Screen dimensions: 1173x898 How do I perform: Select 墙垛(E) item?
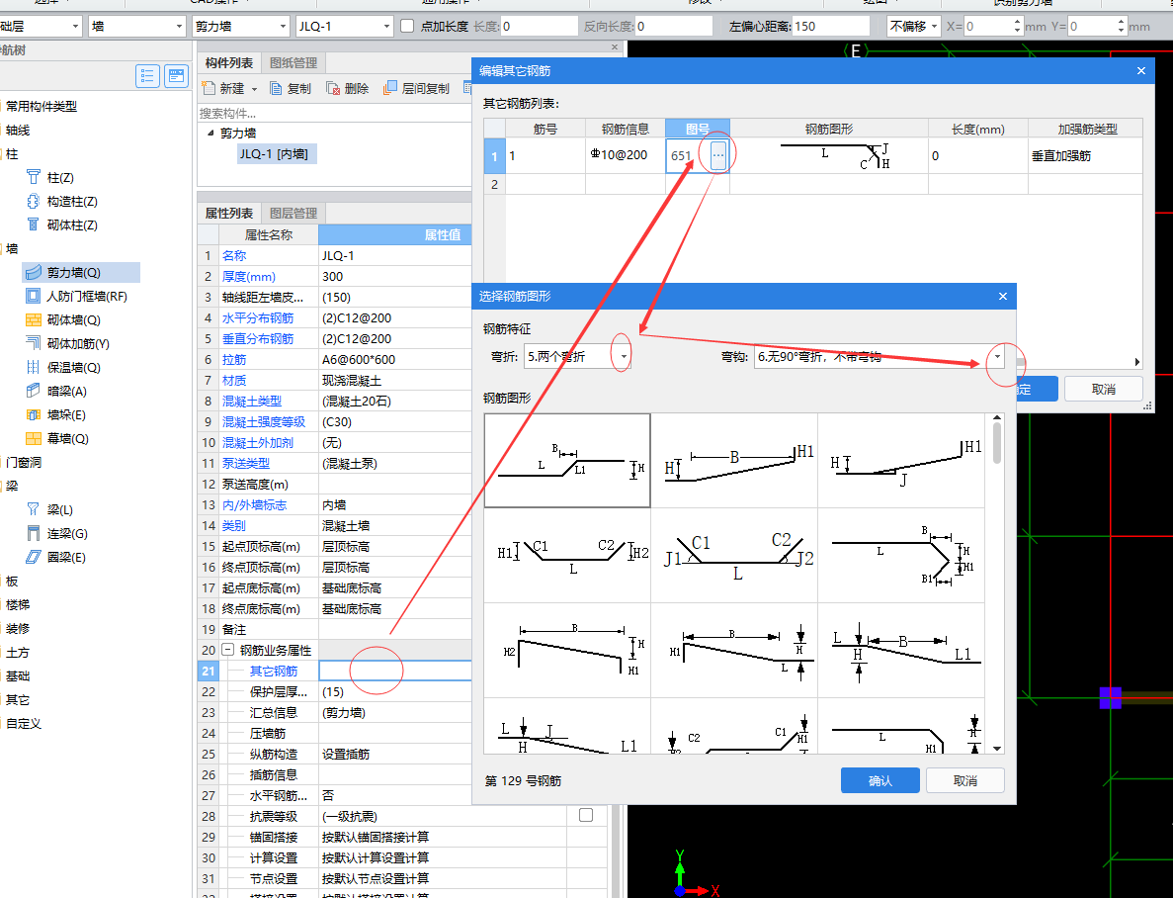pyautogui.click(x=66, y=415)
